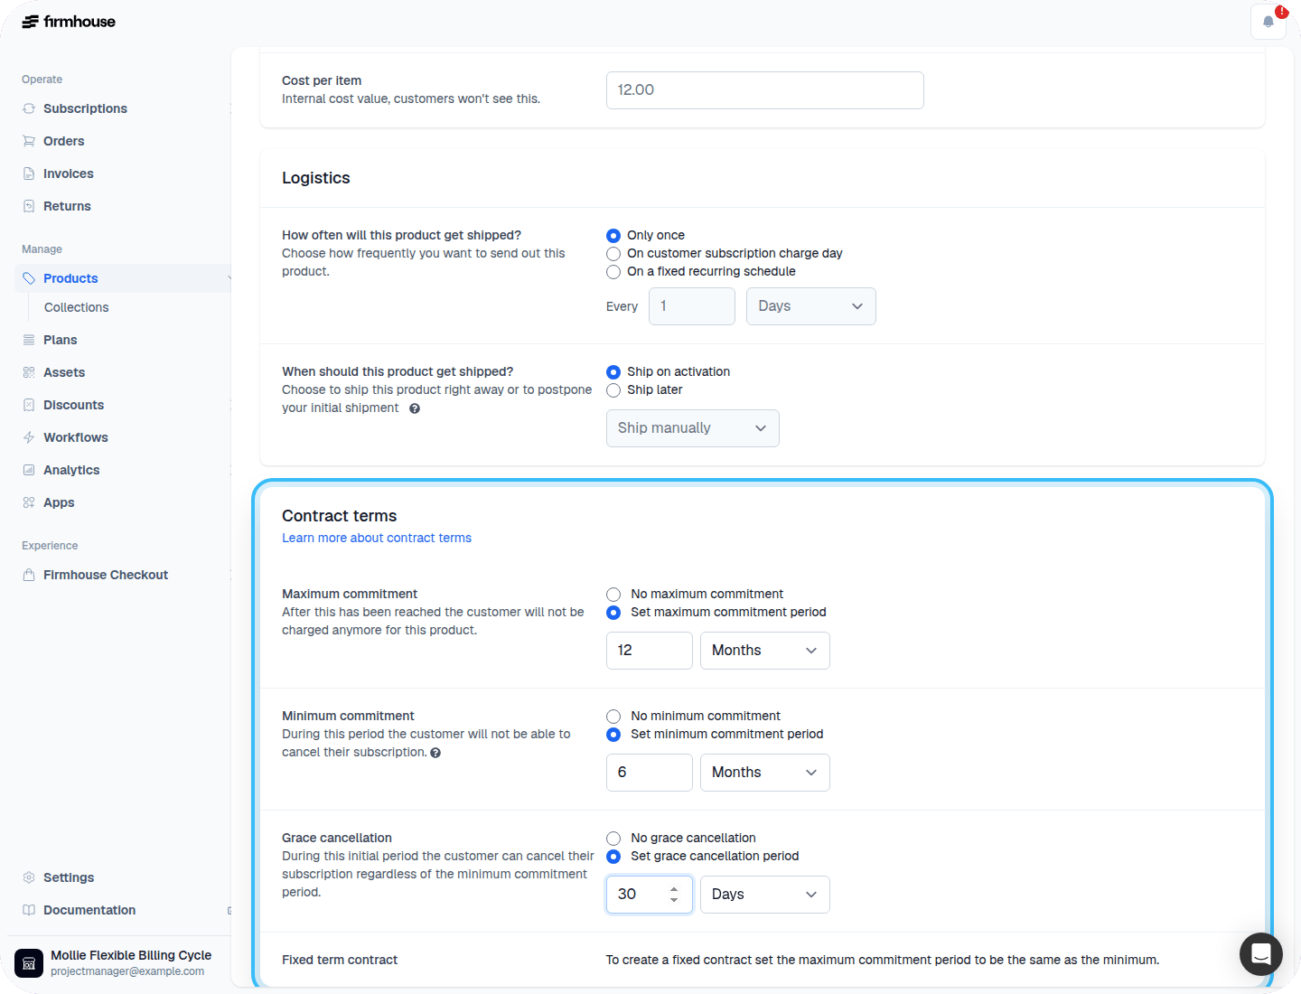The height and width of the screenshot is (994, 1301).
Task: Open Apps in the sidebar
Action: pos(59,502)
